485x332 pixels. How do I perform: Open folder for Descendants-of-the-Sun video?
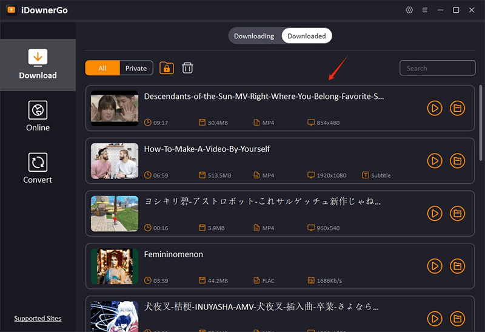458,108
